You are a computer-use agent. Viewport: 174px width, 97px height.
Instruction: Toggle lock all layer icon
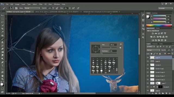160,54
